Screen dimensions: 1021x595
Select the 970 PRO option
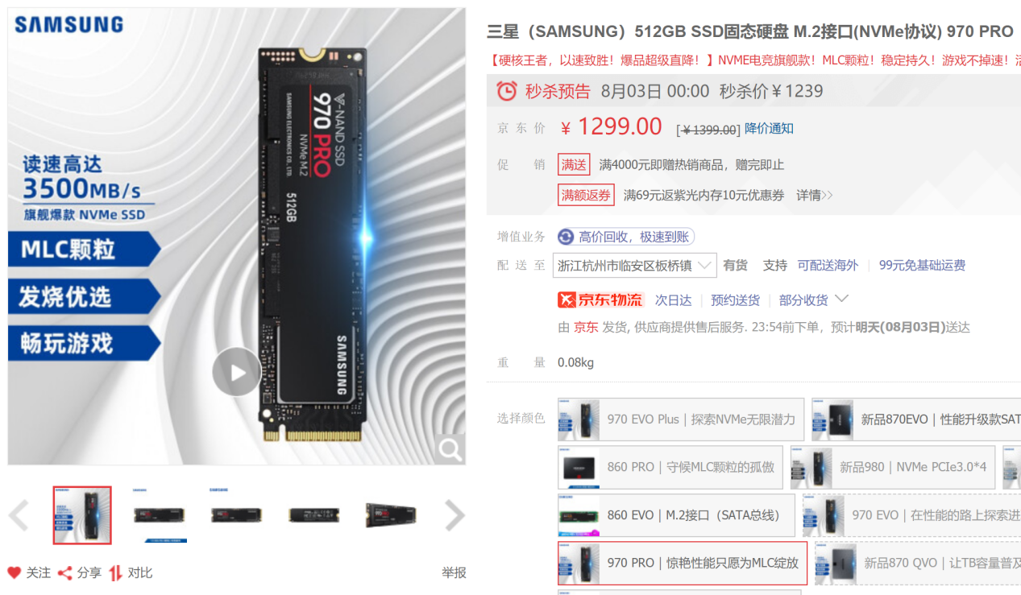click(x=683, y=563)
